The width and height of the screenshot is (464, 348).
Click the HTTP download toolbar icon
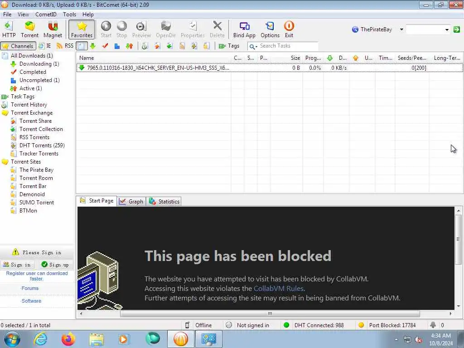(9, 29)
